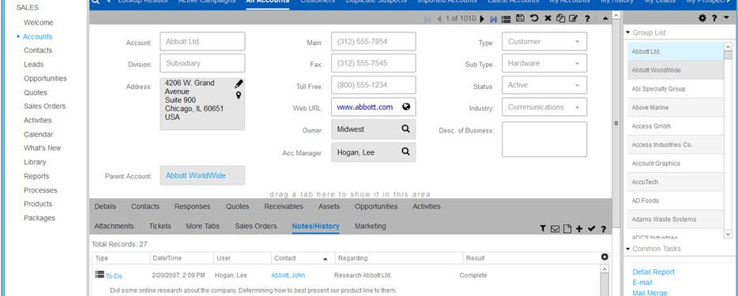
Task: Click the To-Do list icon in first row
Action: click(x=100, y=275)
